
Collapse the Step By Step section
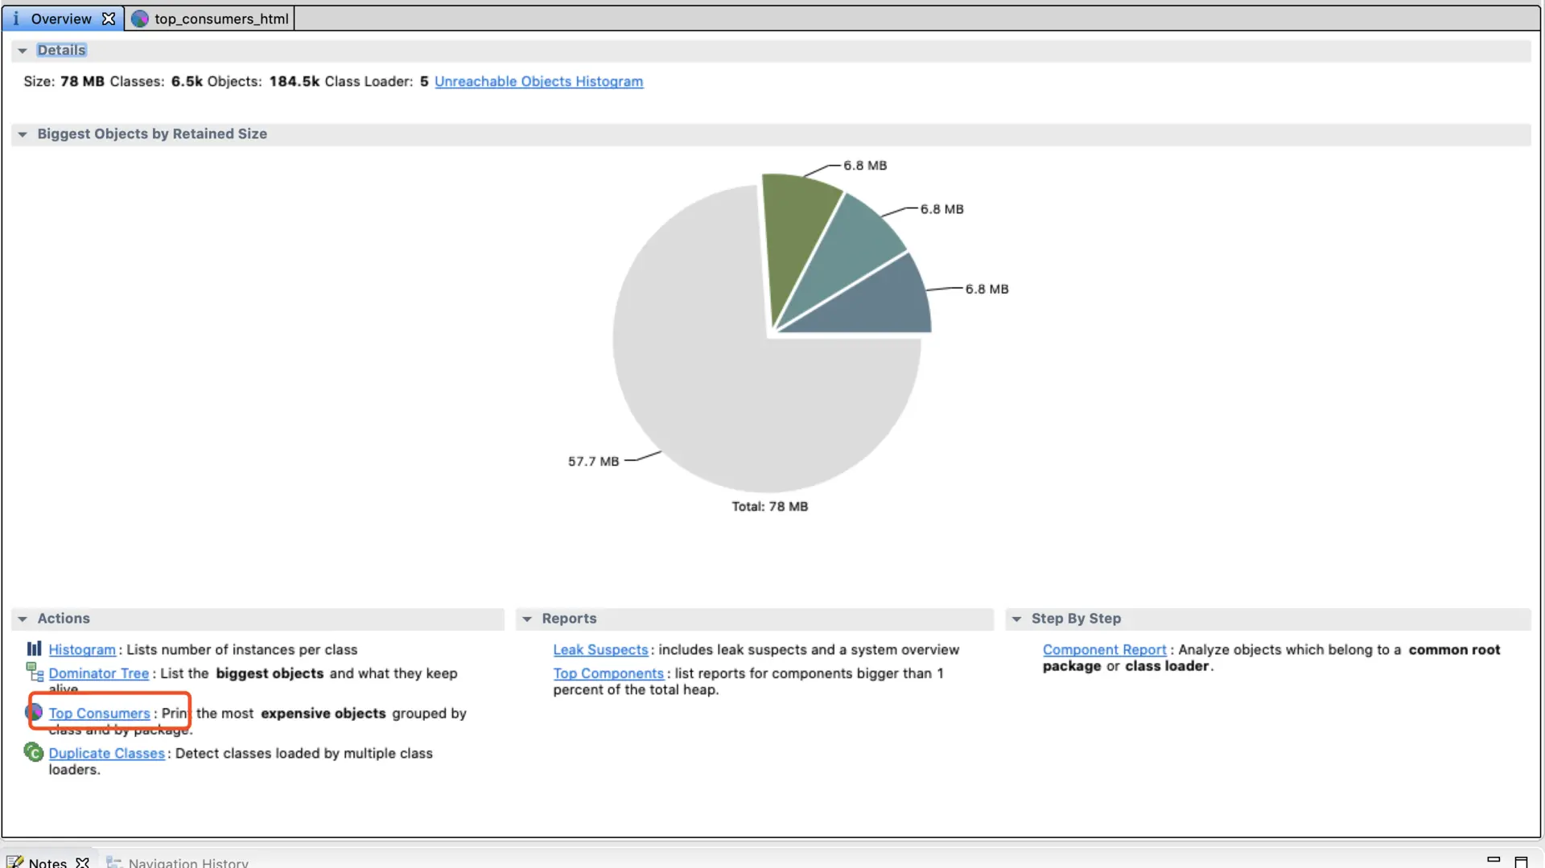click(x=1016, y=619)
